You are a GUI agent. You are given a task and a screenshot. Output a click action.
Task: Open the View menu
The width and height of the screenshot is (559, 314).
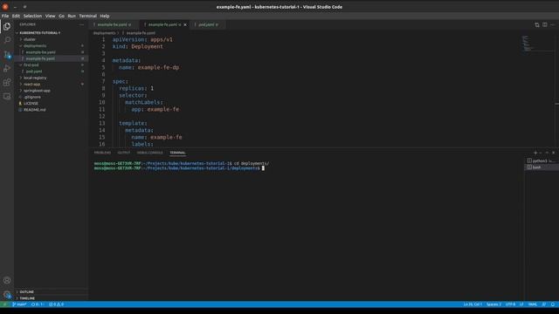pos(51,16)
